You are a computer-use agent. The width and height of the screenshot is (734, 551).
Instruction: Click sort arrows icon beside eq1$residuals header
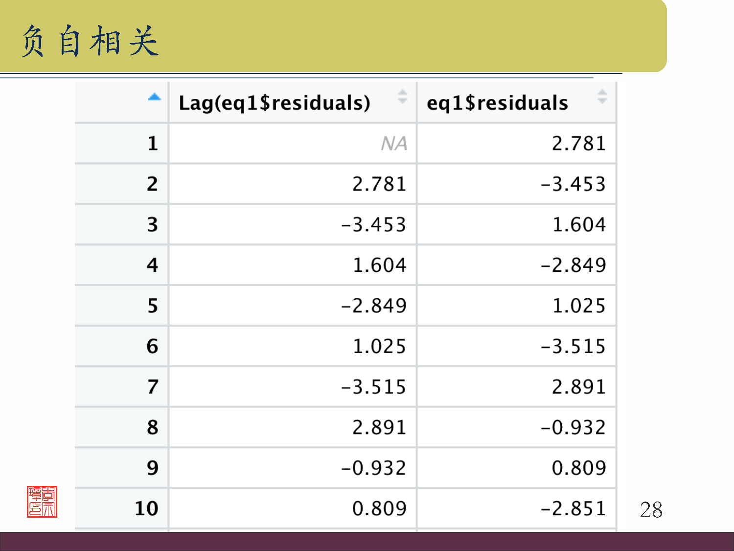pyautogui.click(x=602, y=96)
